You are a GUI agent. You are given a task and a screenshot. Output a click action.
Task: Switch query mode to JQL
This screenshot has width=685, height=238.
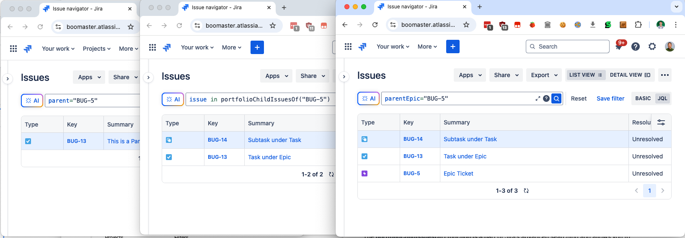[662, 98]
